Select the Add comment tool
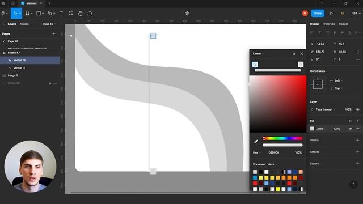Image resolution: width=363 pixels, height=204 pixels. tap(90, 14)
